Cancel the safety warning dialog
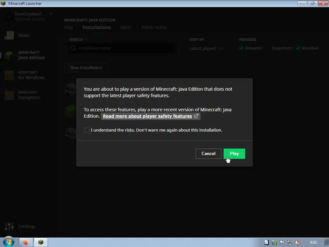This screenshot has height=247, width=329. tap(208, 153)
